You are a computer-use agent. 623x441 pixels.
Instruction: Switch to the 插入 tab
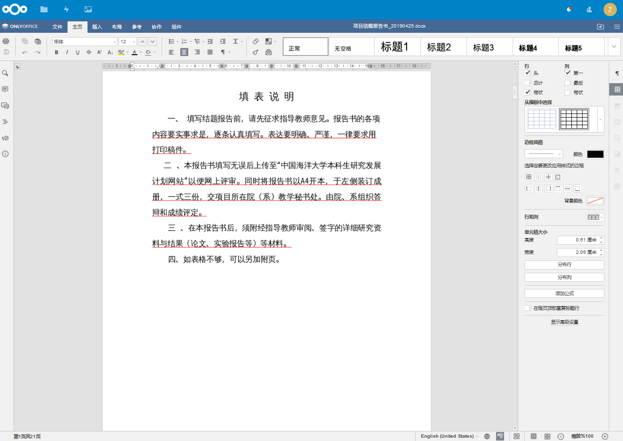tap(97, 27)
